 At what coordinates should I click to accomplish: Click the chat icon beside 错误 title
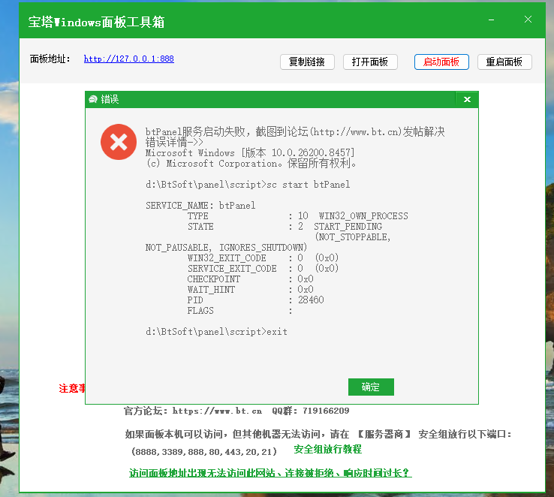click(x=93, y=99)
